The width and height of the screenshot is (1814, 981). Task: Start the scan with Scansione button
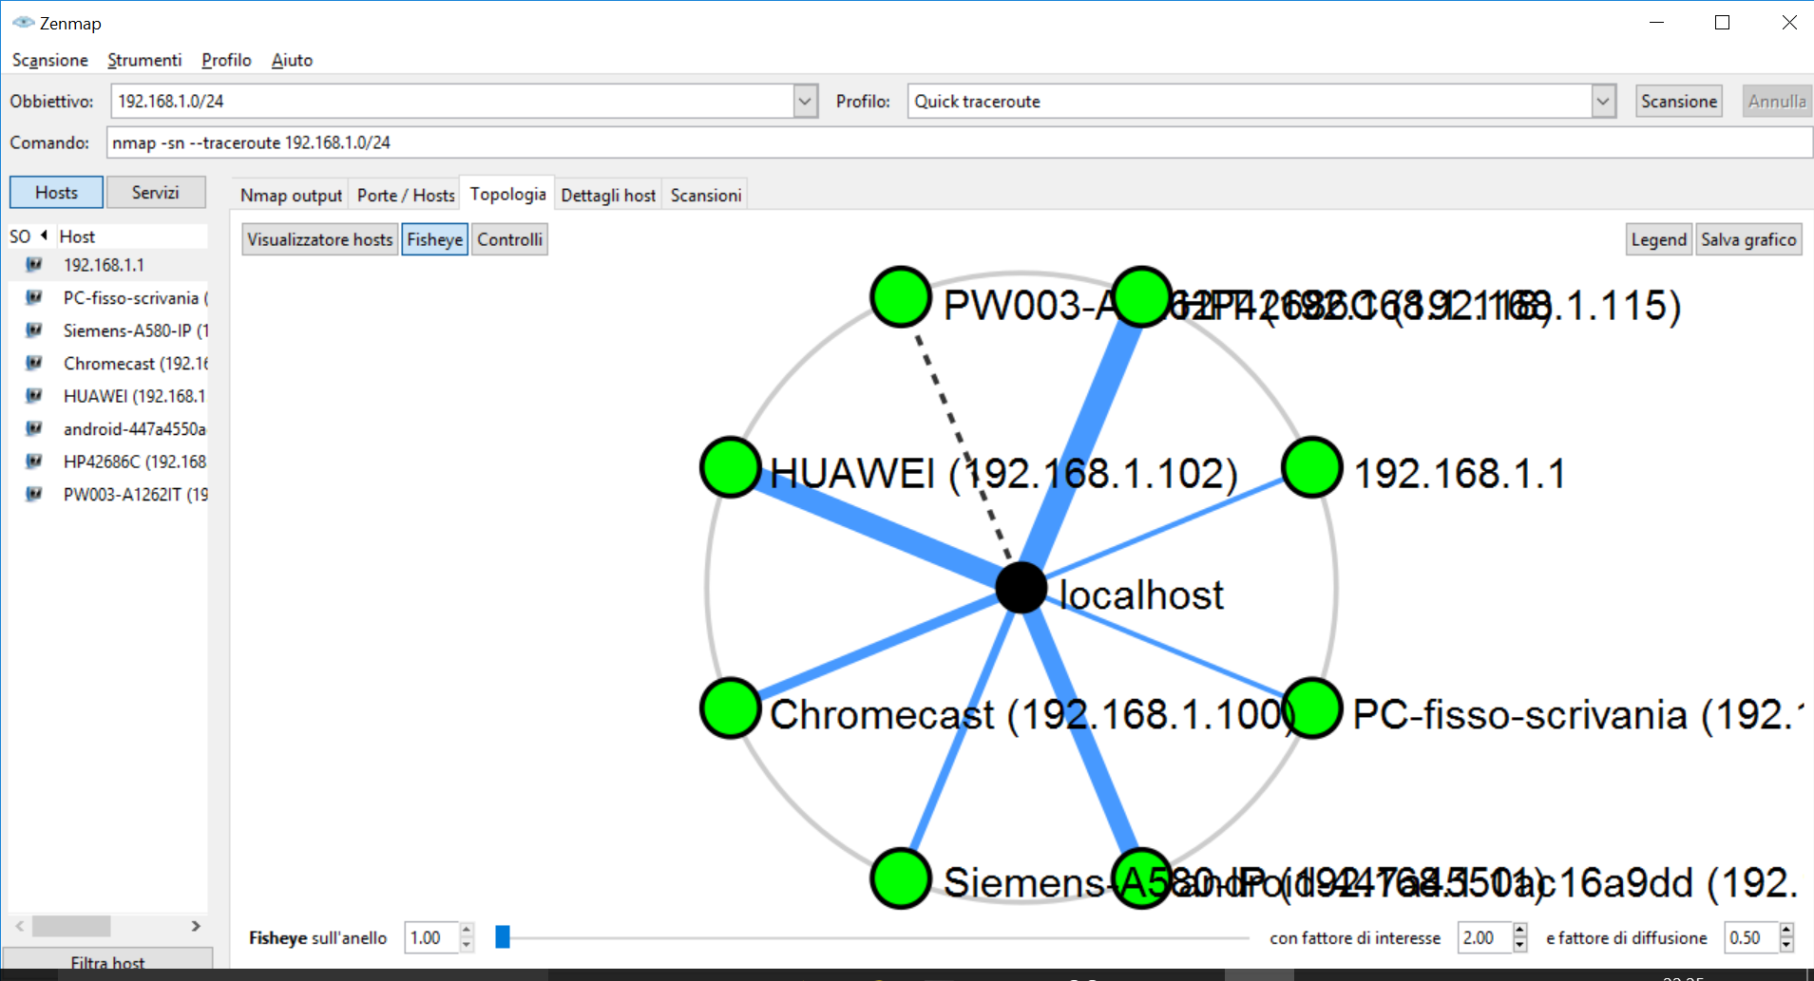[1679, 101]
